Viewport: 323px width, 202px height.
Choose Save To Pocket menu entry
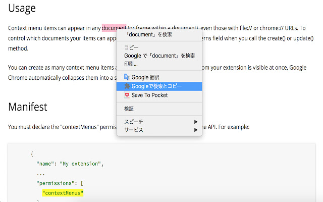point(159,95)
